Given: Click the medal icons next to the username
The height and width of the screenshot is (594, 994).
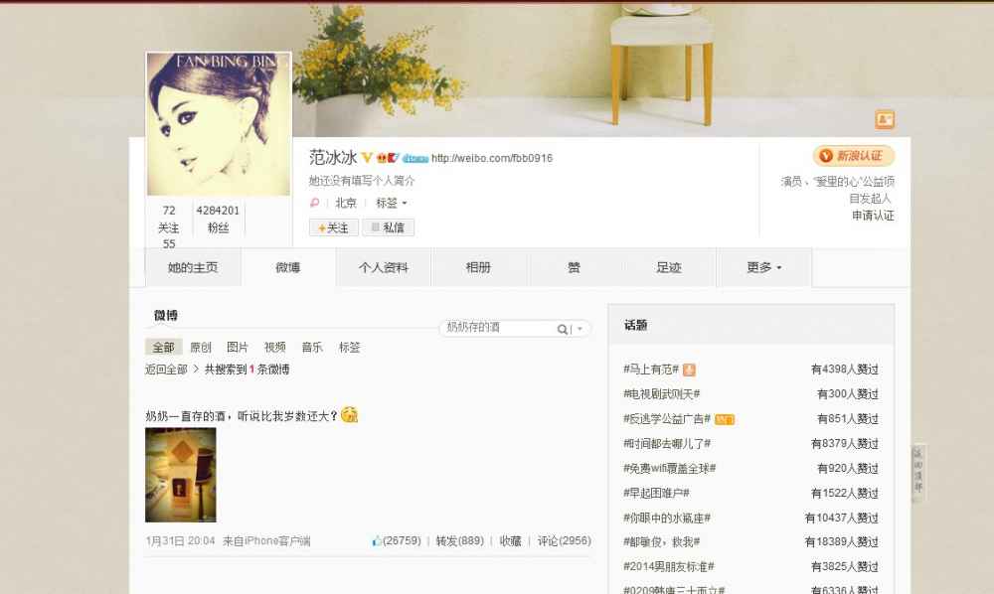Looking at the screenshot, I should coord(388,158).
